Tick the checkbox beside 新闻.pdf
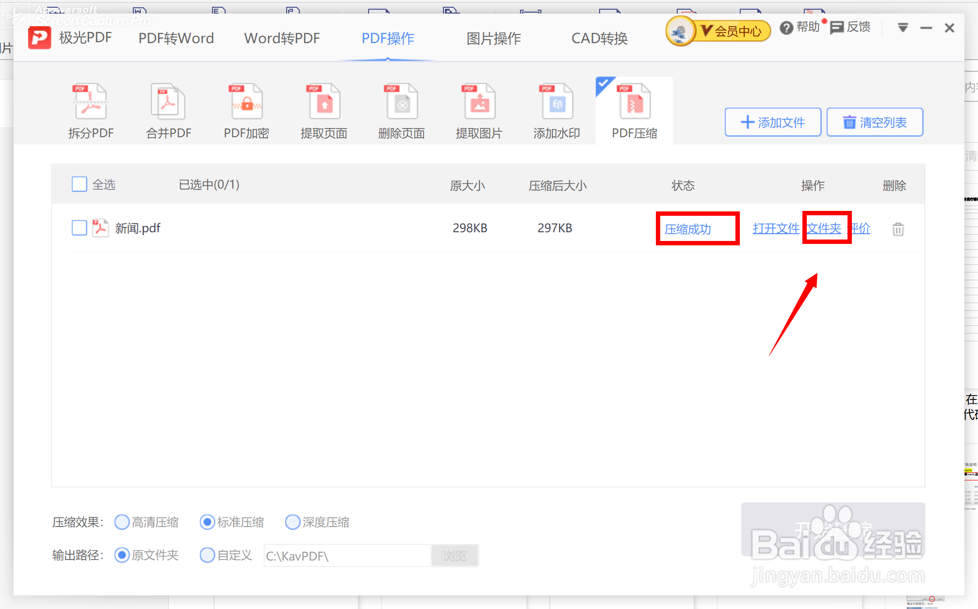 tap(80, 228)
